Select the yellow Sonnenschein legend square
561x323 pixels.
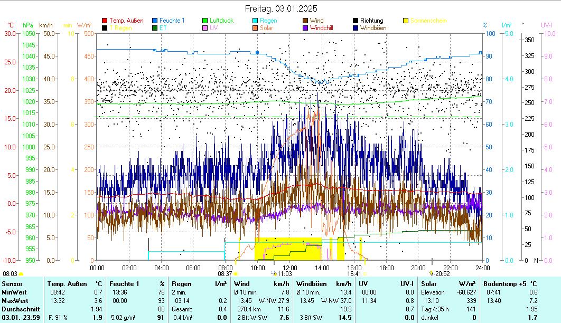(406, 21)
